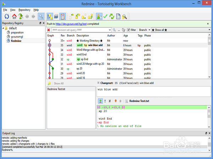Select revision 31 win8 20 Merge with xp 20
This screenshot has height=159, width=213.
pos(127,64)
